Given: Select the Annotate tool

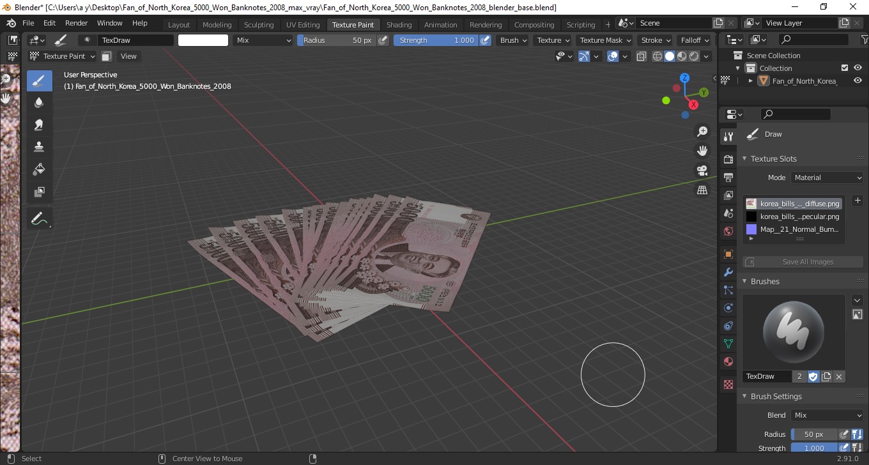Looking at the screenshot, I should 40,219.
